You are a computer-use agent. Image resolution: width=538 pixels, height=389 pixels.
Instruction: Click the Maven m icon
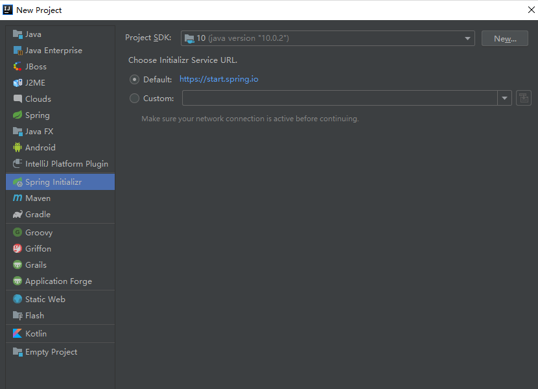click(x=18, y=198)
